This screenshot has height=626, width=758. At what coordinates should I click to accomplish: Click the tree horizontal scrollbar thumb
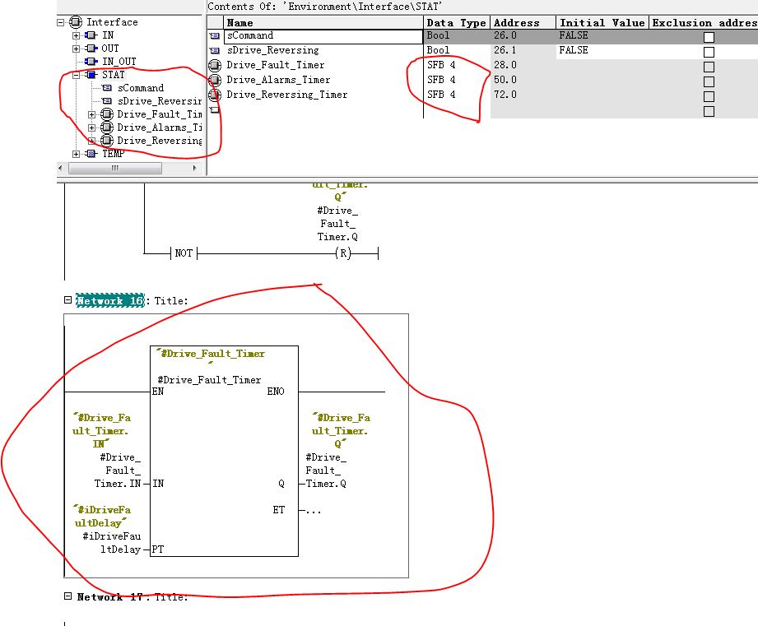click(x=115, y=168)
